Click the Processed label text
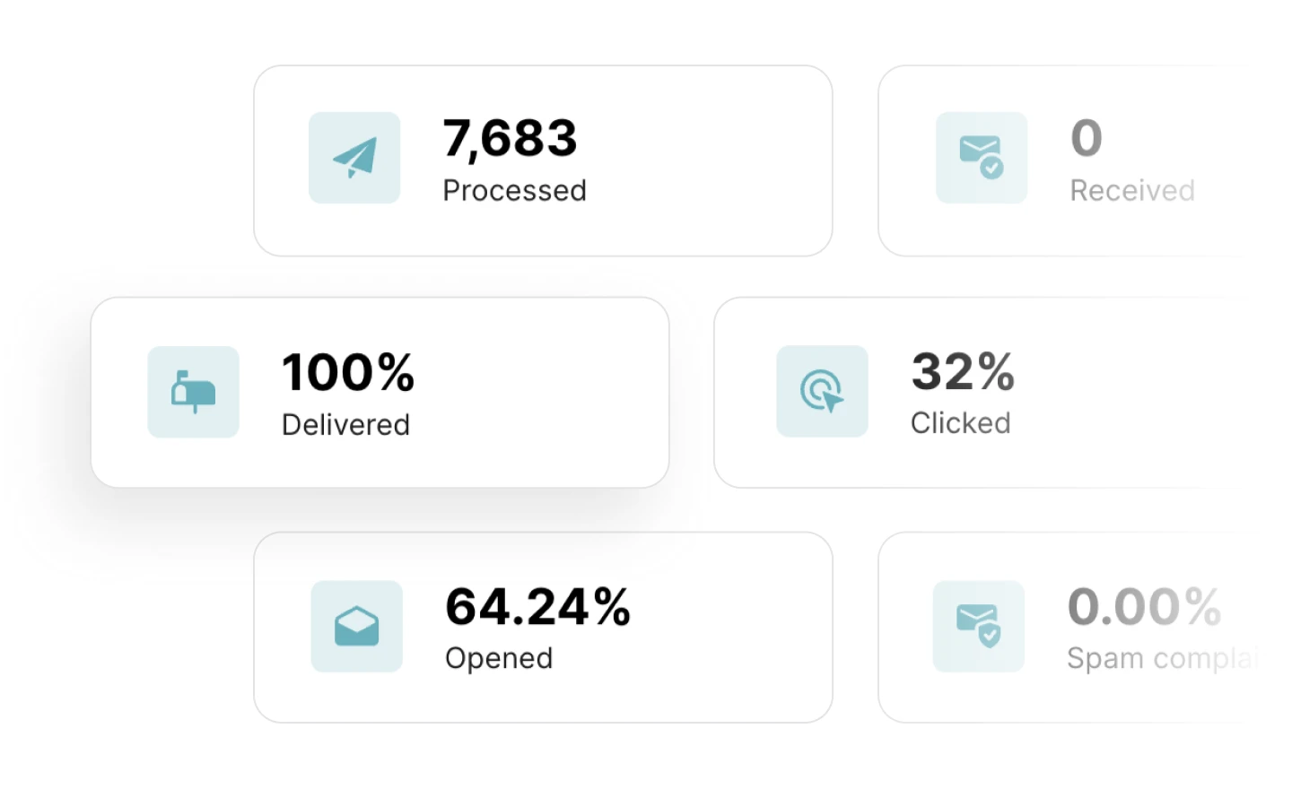Image resolution: width=1292 pixels, height=789 pixels. pos(514,190)
